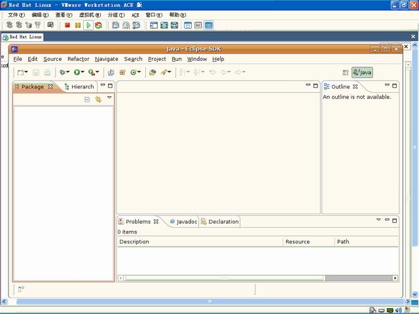Select the Red Hat Linux VM tab
The image size is (419, 314).
coord(23,37)
